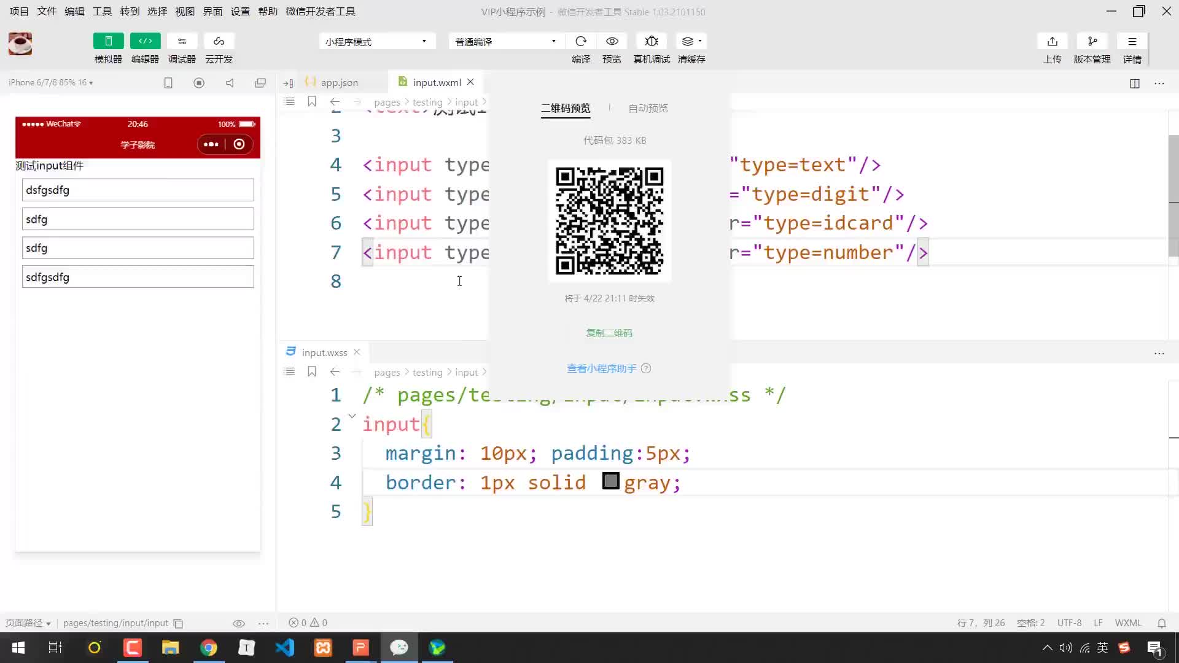Click bookmark icon in wxss editor

pyautogui.click(x=312, y=372)
